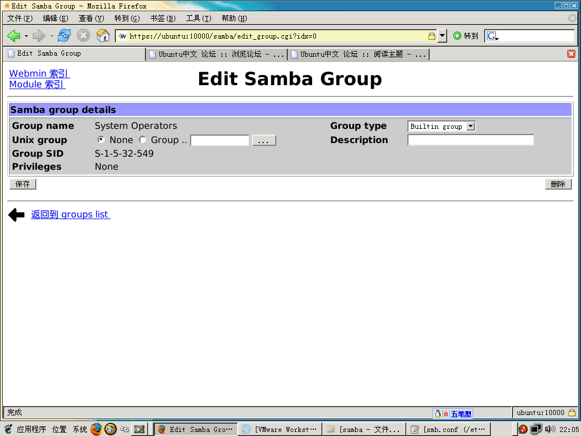Click the 22:05 clock in the panel
The width and height of the screenshot is (581, 436).
[x=569, y=429]
